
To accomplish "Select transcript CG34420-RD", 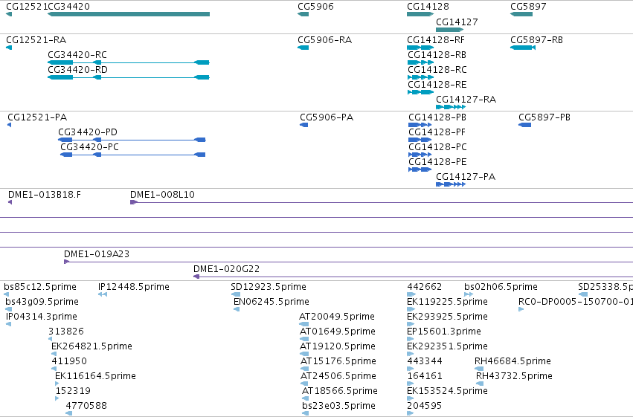I will pos(129,77).
